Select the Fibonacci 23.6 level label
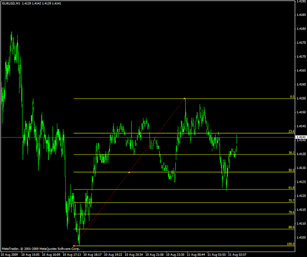307x257 pixels. (x=291, y=131)
